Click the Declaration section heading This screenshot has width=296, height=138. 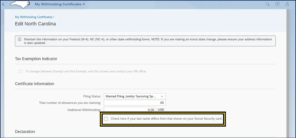(x=25, y=132)
